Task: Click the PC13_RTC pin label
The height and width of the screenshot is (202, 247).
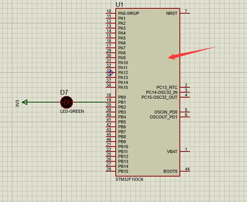Action: coord(167,87)
